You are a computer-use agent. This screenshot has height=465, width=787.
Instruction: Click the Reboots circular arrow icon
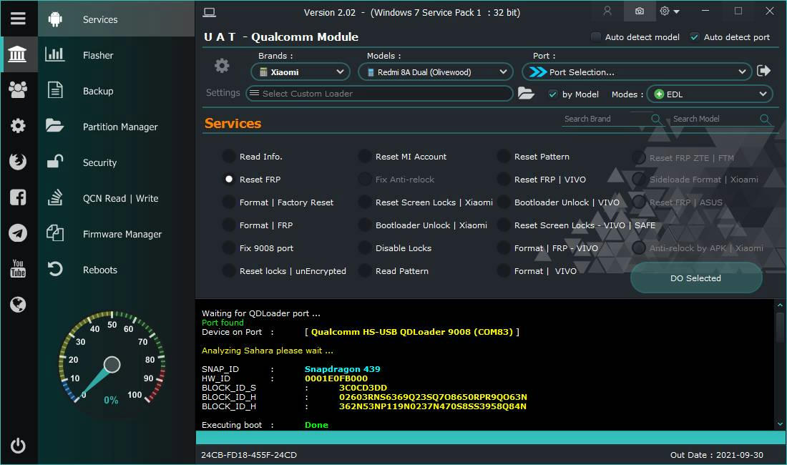54,270
